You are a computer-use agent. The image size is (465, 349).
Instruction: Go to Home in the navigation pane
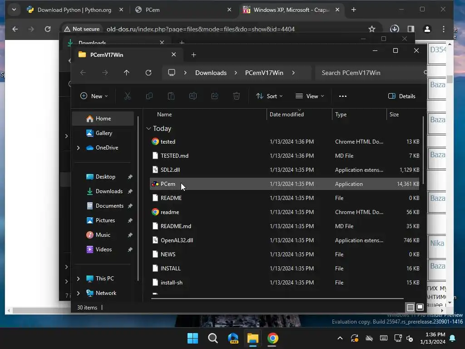coord(103,119)
